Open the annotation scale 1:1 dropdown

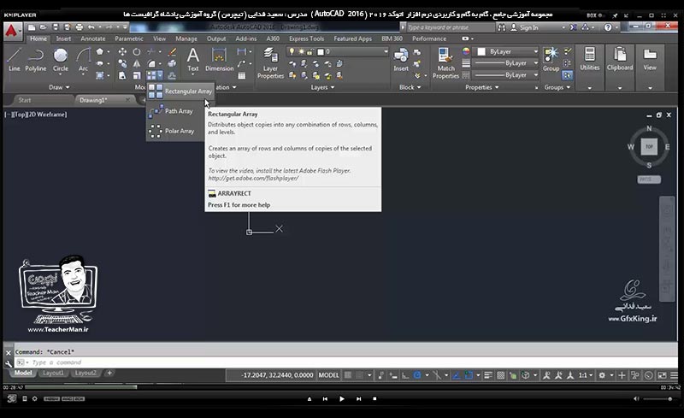click(586, 375)
